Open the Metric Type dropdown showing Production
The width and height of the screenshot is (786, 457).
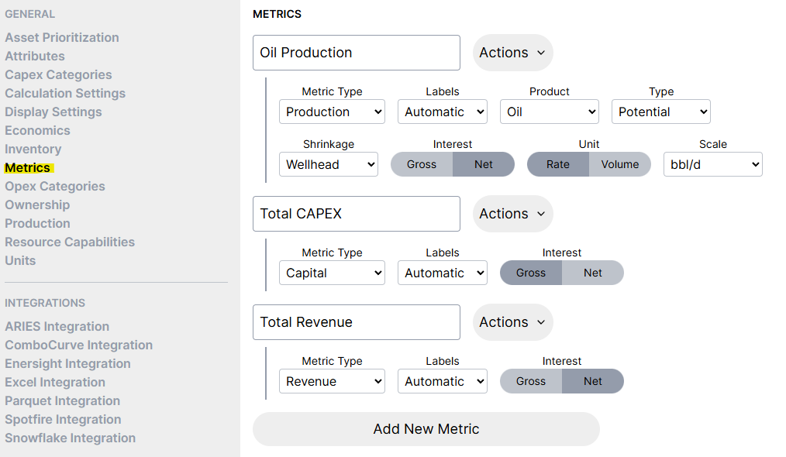(332, 112)
